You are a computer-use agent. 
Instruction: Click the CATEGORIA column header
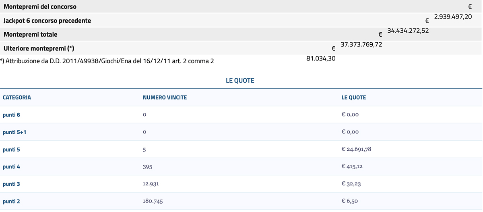(17, 98)
